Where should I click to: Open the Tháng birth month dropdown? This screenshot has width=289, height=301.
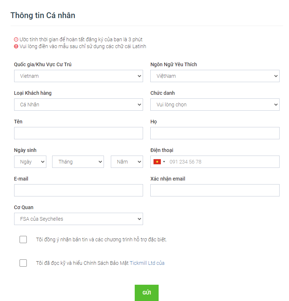[78, 162]
